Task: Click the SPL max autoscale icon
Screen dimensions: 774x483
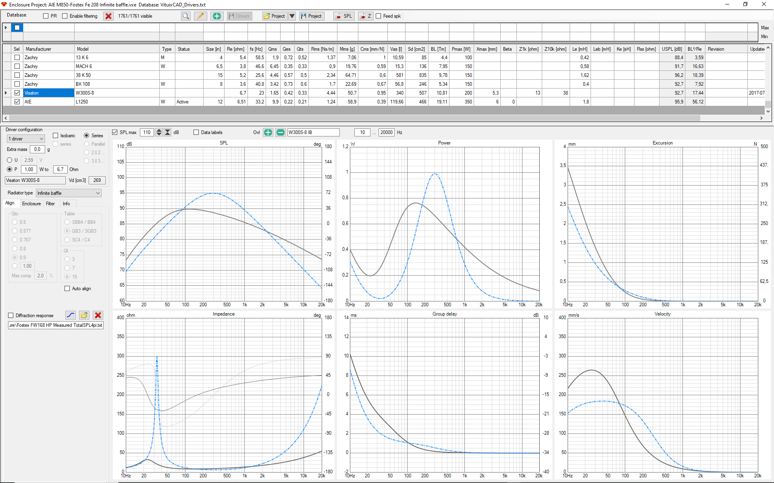Action: (168, 132)
